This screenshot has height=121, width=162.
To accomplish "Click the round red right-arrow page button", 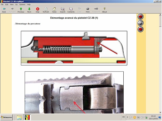I will [x=140, y=29].
